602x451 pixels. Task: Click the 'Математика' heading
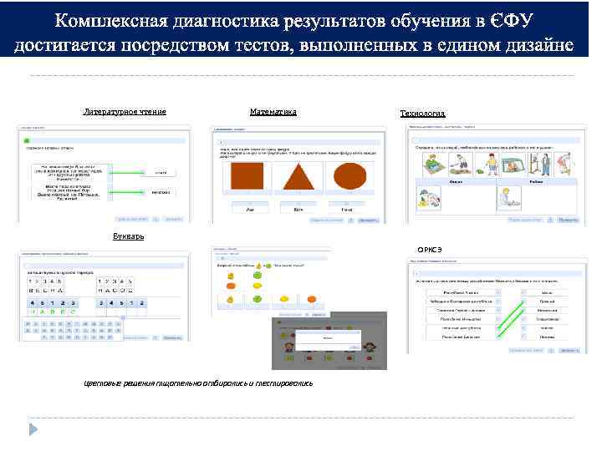pyautogui.click(x=273, y=112)
